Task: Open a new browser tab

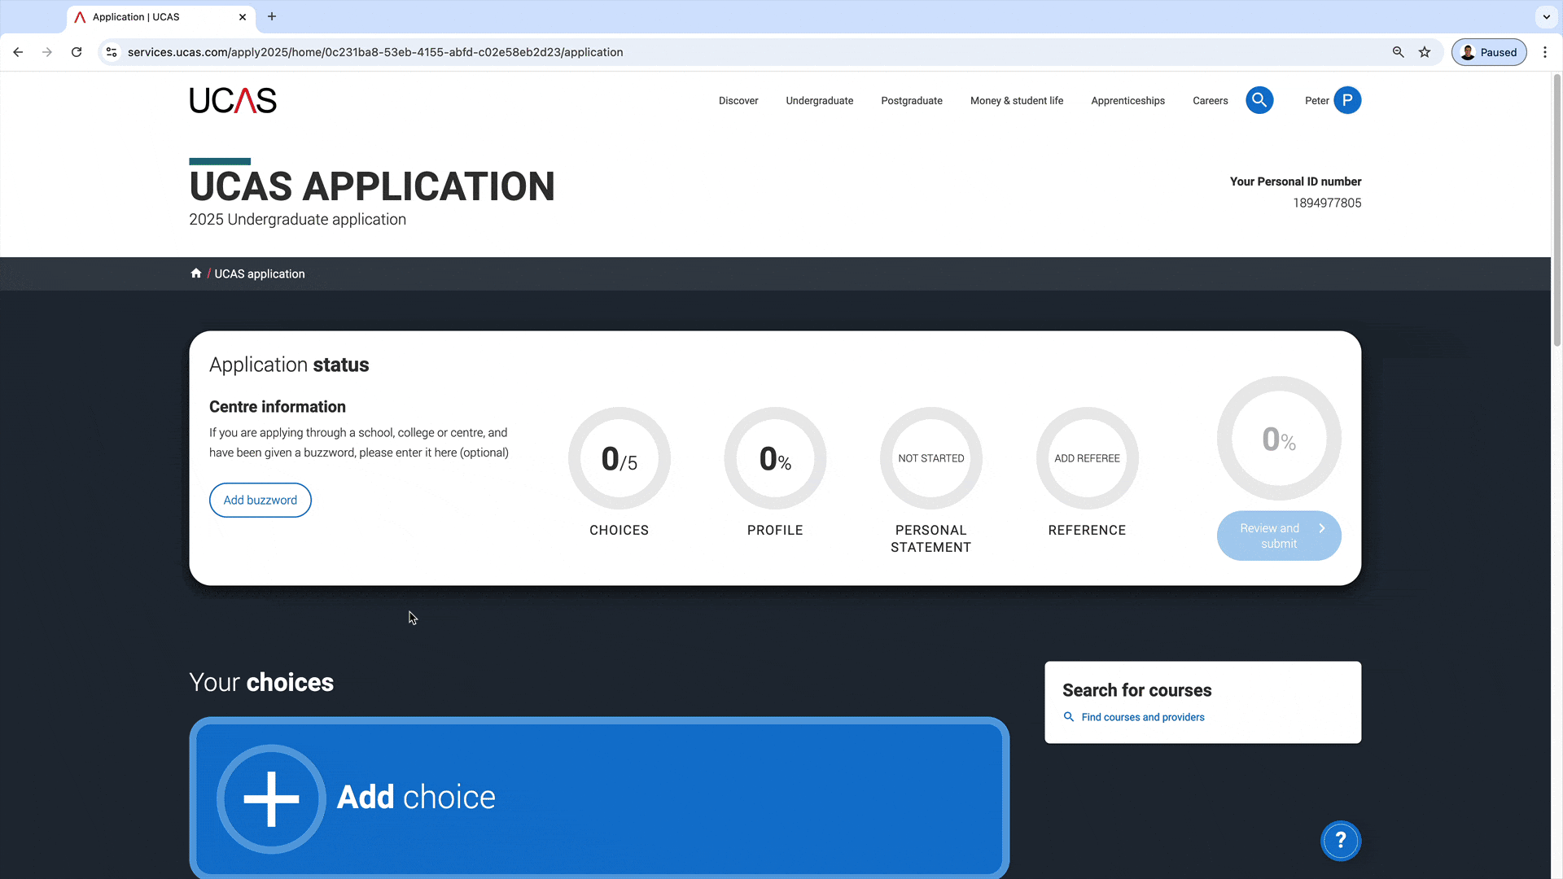Action: tap(272, 16)
